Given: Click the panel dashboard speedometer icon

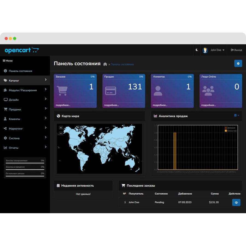Looking at the screenshot, I should [5, 71].
